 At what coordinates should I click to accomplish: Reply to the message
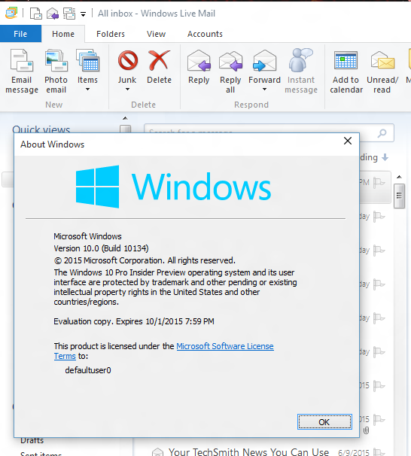pyautogui.click(x=199, y=67)
